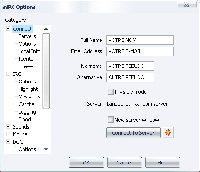The width and height of the screenshot is (200, 172).
Task: Click the Full Name input field
Action: point(140,40)
